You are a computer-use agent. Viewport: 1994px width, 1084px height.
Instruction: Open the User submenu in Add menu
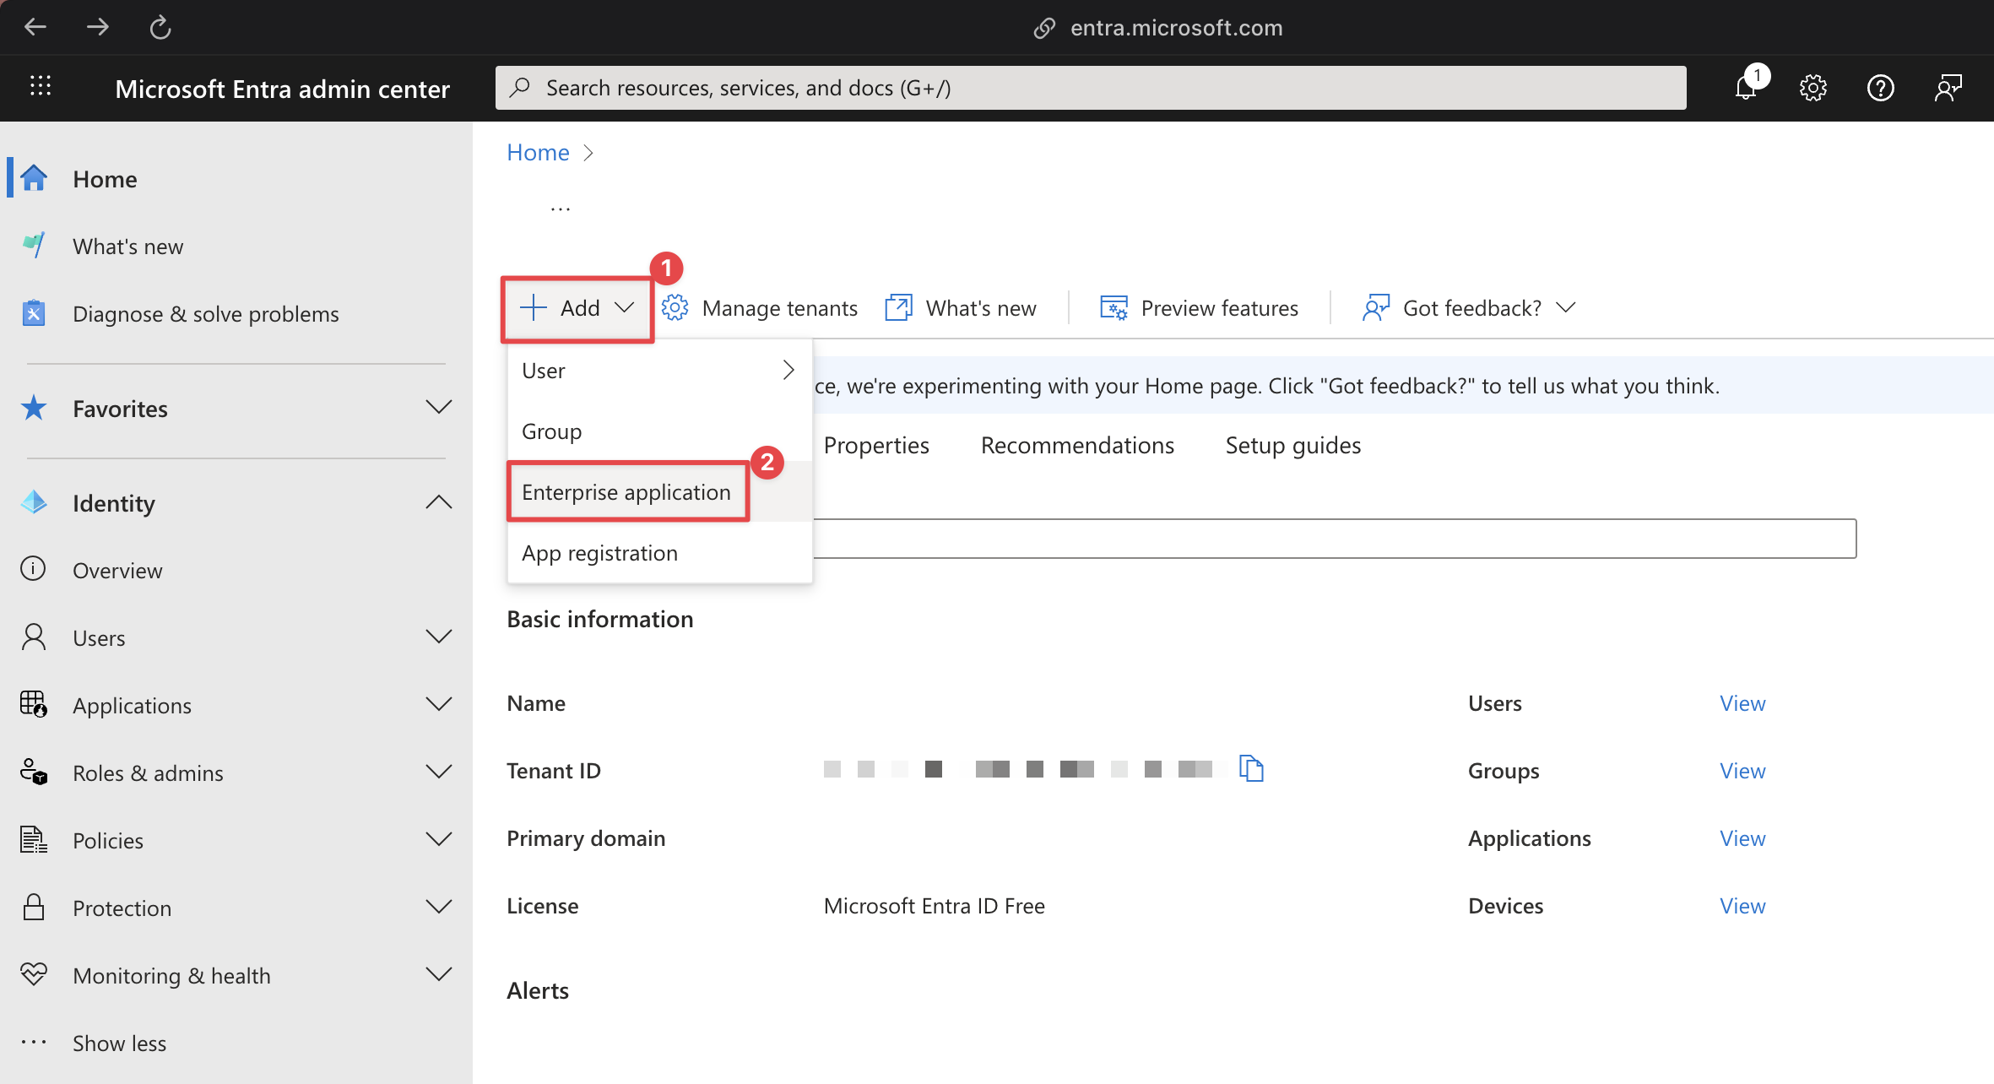pos(659,371)
